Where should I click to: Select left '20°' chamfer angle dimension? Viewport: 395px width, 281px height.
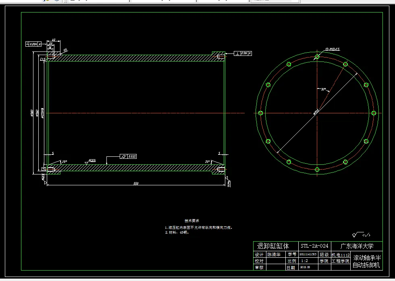click(x=64, y=161)
